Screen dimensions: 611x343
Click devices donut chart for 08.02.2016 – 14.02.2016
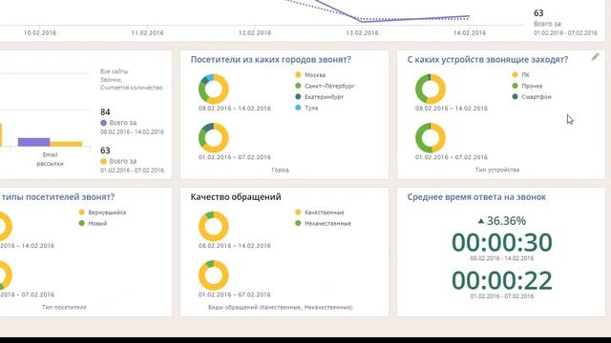(431, 89)
